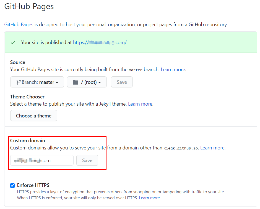Screen dimensions: 260x209
Task: Click the Custom domain section heading
Action: click(28, 141)
